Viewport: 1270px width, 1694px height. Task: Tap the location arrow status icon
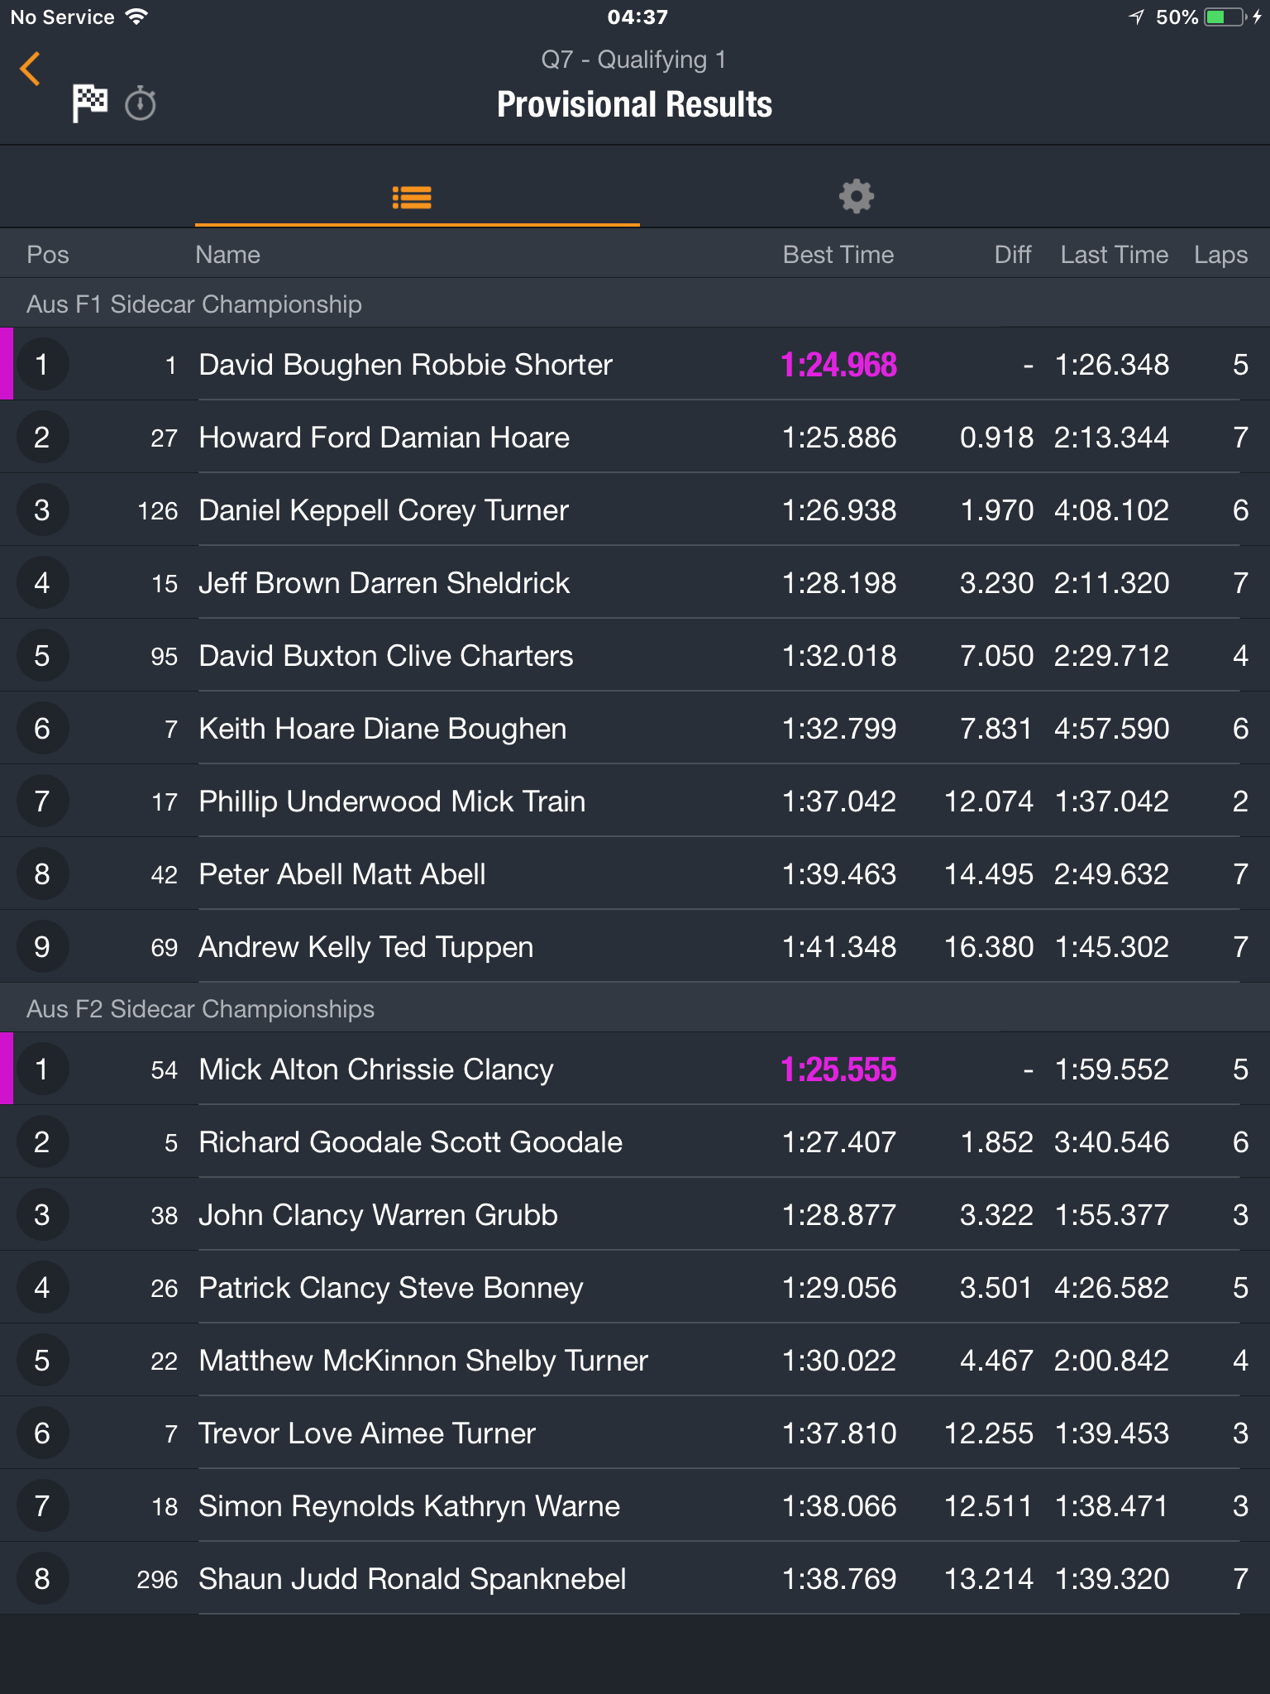pos(1137,17)
